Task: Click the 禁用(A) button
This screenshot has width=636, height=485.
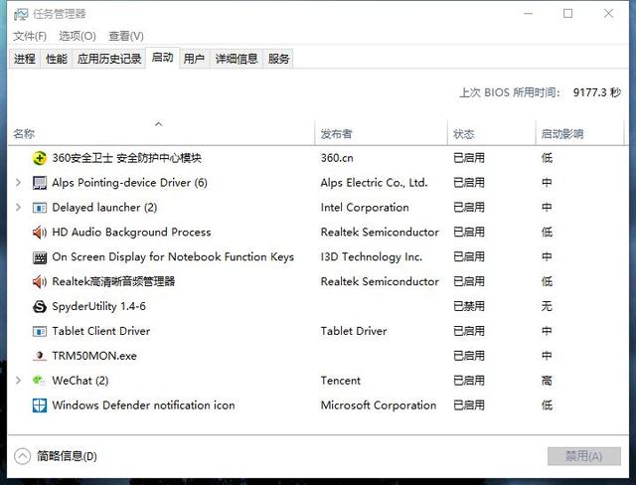Action: coord(583,456)
